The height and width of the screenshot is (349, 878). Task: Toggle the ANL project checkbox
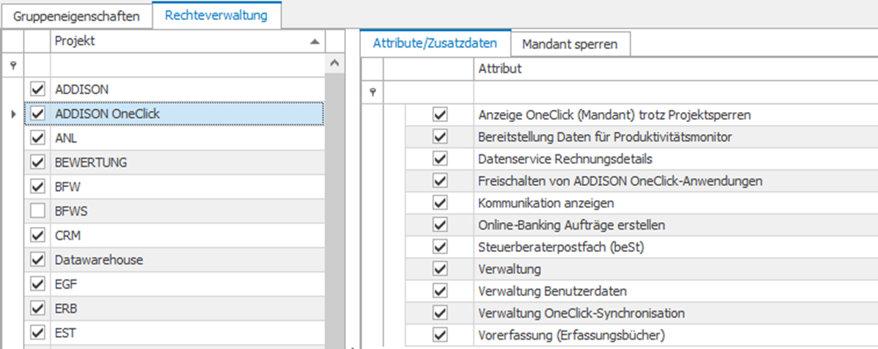pos(37,138)
